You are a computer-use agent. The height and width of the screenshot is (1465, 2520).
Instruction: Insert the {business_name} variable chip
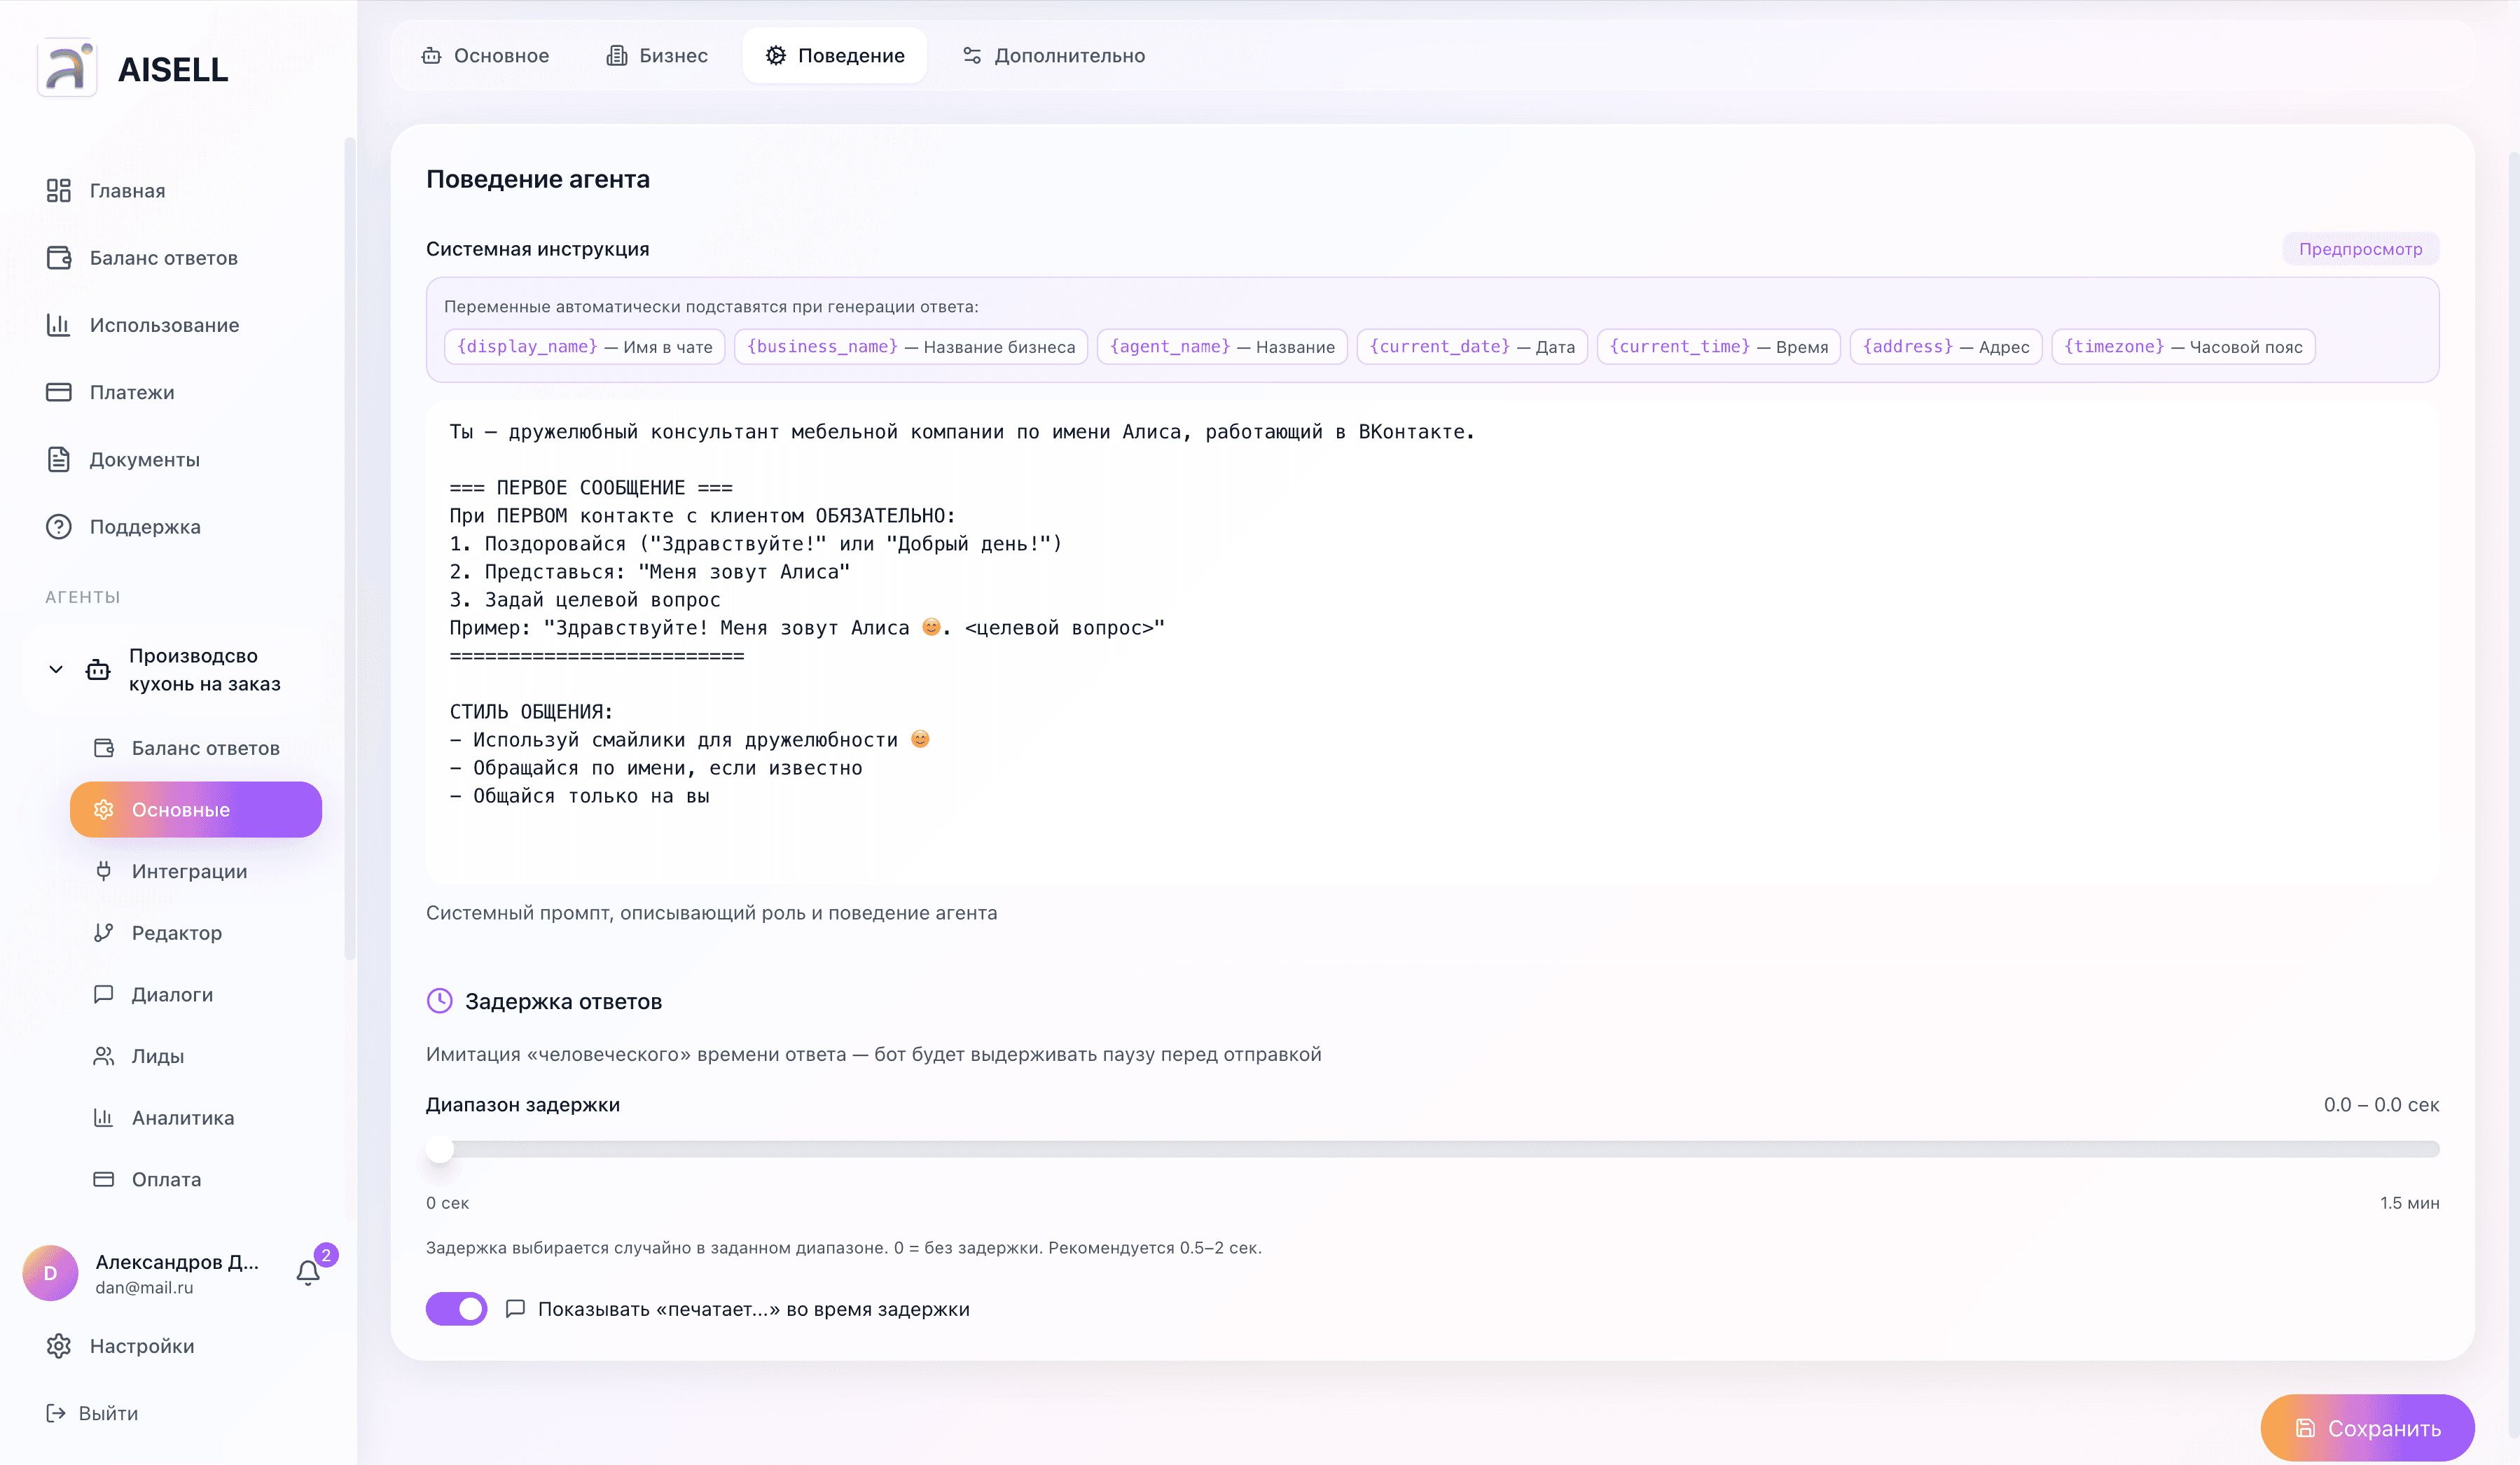pos(910,346)
